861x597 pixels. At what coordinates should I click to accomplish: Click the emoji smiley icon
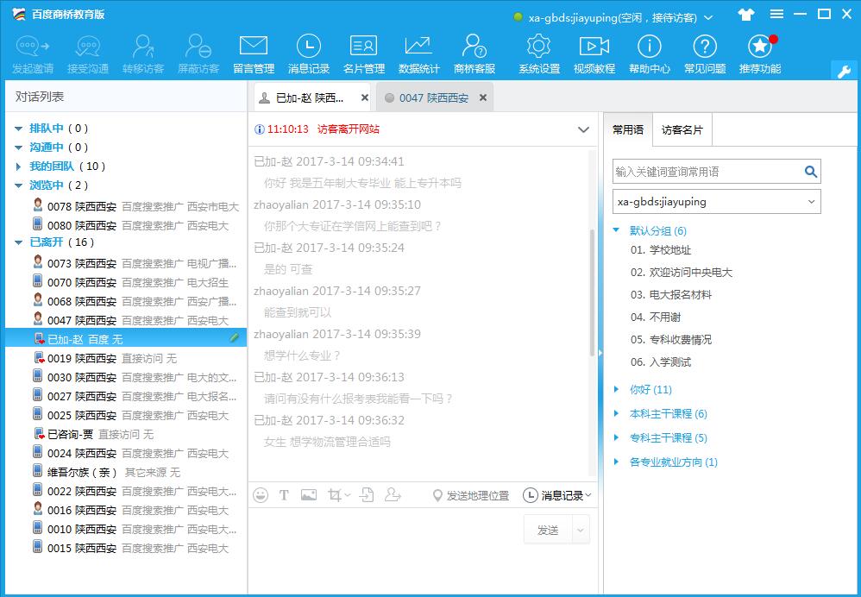[261, 495]
